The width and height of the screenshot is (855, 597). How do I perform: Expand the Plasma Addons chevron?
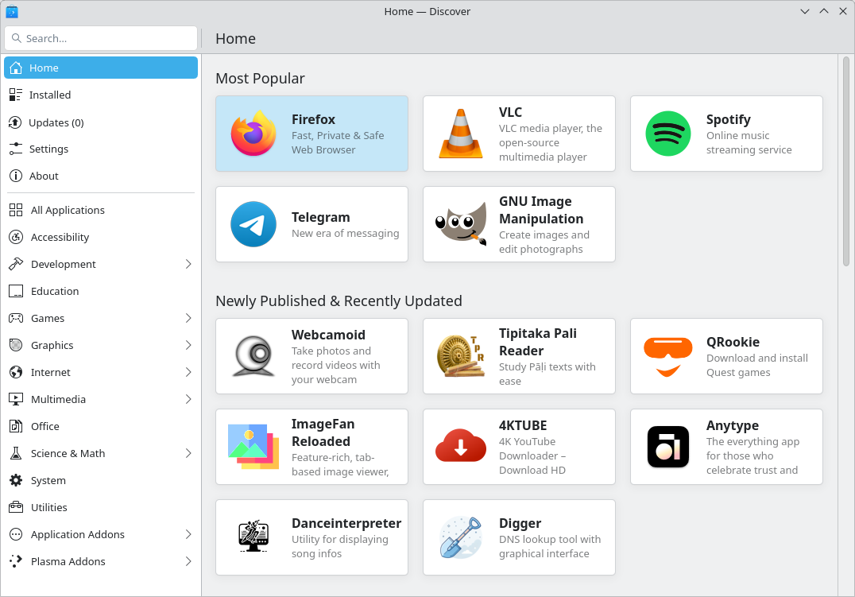point(188,561)
